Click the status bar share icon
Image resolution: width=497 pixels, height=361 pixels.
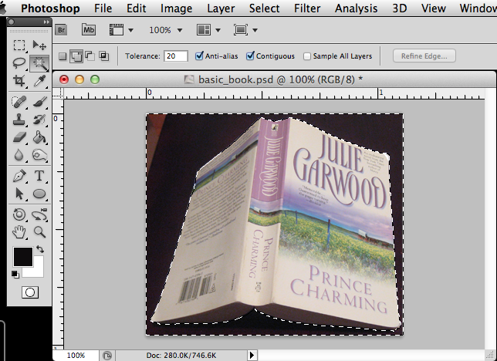pos(107,356)
